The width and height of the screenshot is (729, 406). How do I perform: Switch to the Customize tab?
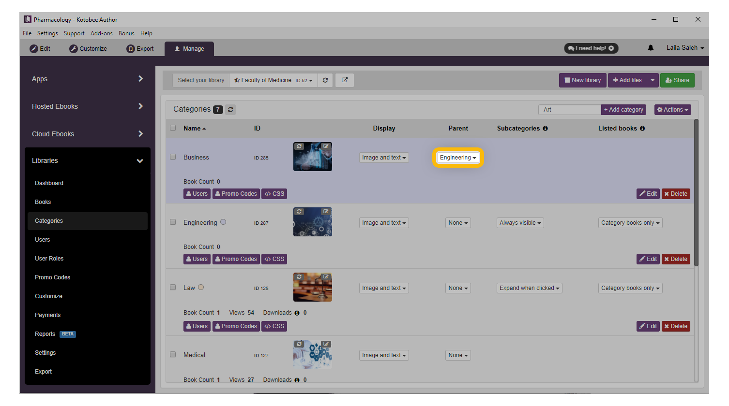(x=88, y=49)
